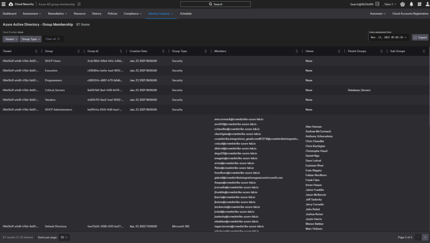Go to the Schedule tab

(186, 13)
